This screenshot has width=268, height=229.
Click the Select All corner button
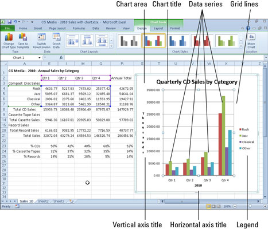point(4,64)
